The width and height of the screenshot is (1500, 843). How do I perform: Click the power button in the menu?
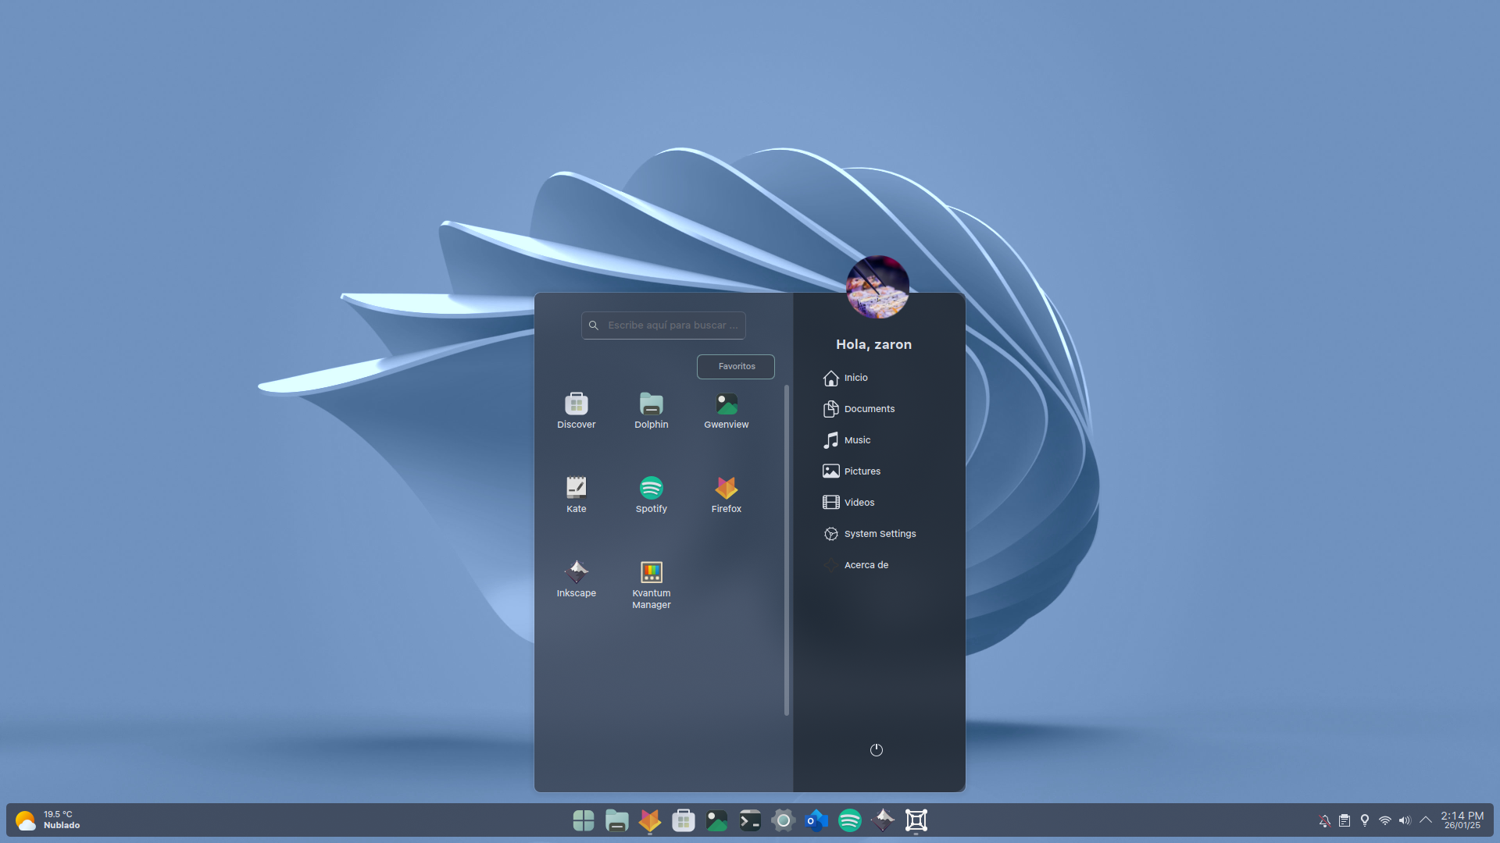click(x=877, y=750)
